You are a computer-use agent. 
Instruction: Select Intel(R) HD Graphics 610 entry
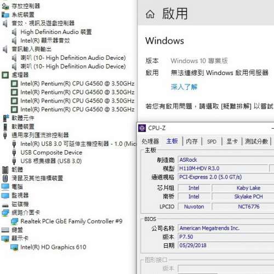coord(53,247)
